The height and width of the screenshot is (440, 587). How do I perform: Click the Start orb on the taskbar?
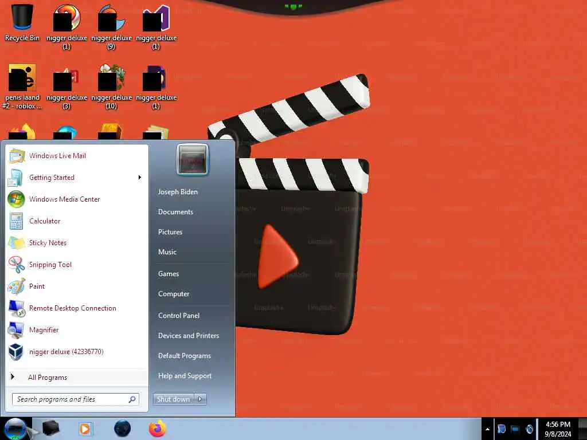(x=15, y=429)
